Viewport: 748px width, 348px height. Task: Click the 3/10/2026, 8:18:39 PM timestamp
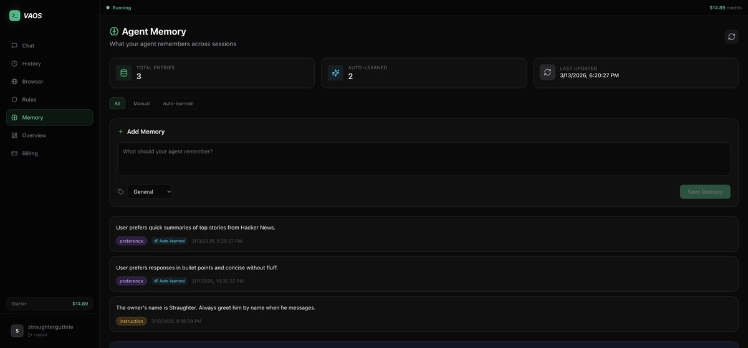click(x=176, y=321)
